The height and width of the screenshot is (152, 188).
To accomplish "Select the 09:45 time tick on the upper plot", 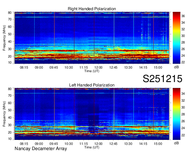I will pyautogui.click(x=54, y=67).
